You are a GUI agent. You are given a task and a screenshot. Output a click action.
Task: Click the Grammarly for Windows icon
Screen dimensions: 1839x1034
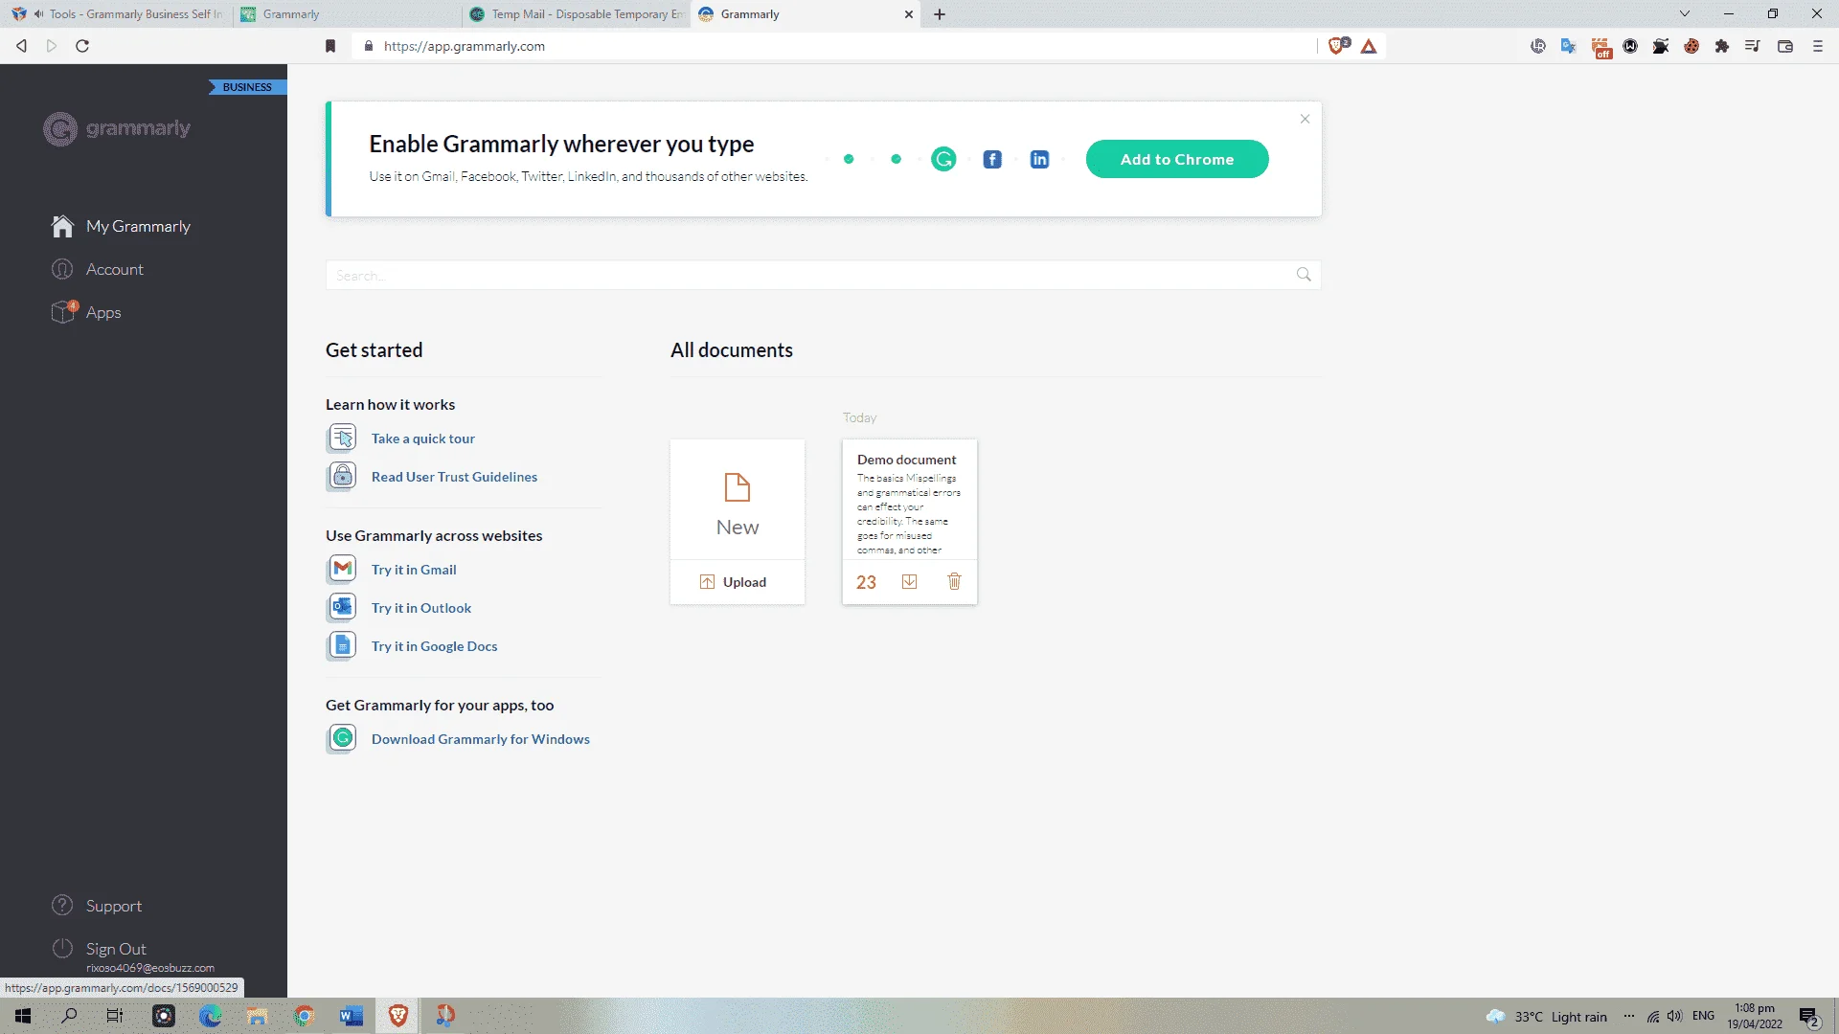point(342,738)
